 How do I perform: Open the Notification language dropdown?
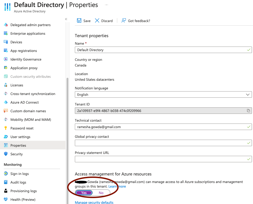coord(163,94)
